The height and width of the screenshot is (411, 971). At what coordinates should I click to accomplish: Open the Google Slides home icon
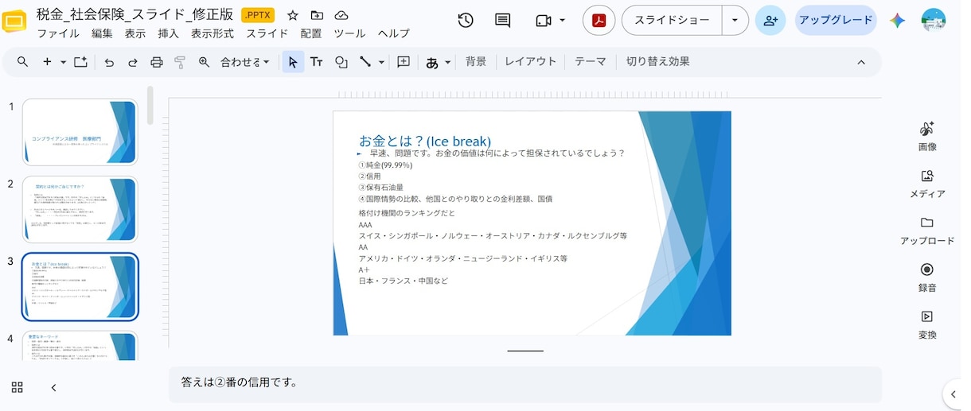(x=14, y=21)
